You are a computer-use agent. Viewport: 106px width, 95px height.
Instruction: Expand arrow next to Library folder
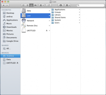pyautogui.click(x=79, y=15)
